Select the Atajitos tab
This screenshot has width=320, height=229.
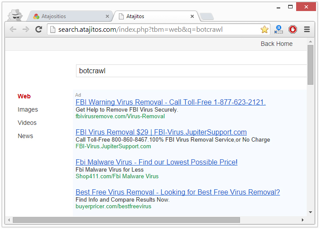click(156, 16)
